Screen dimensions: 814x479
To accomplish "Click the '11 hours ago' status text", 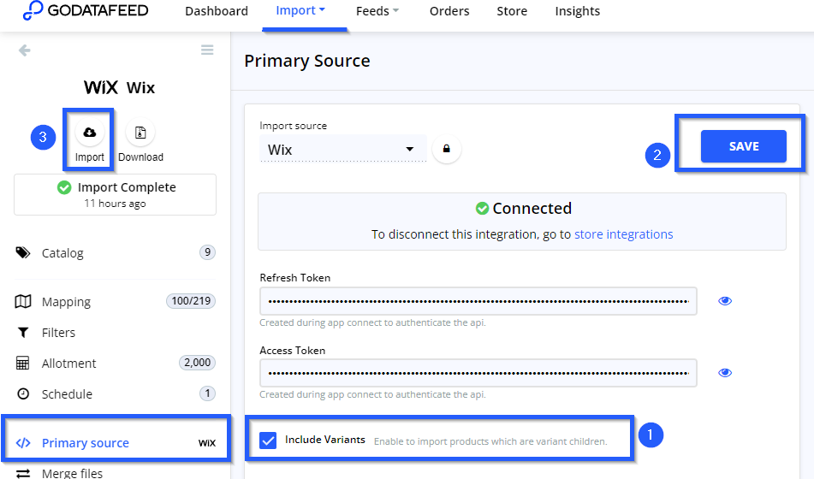I will pos(115,204).
